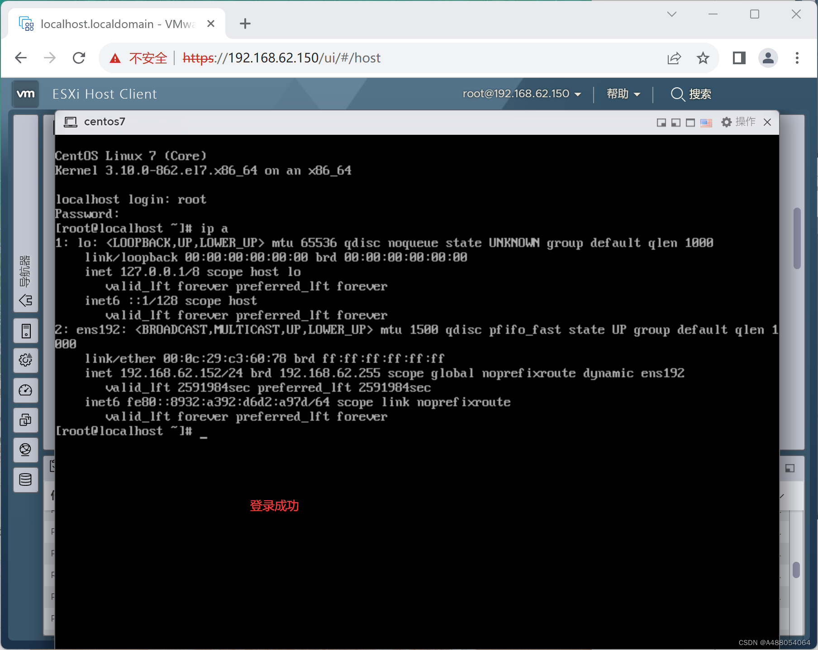Open the Networking globe icon in sidebar
The height and width of the screenshot is (650, 818).
pos(26,450)
